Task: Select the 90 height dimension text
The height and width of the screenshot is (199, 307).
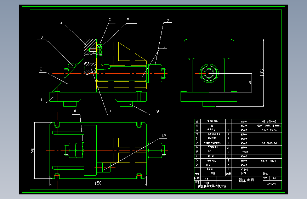Action: (32, 150)
